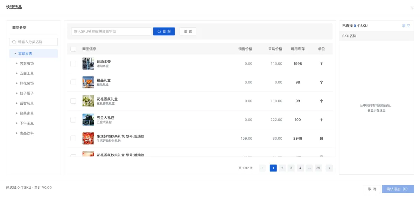The height and width of the screenshot is (197, 420).
Task: Open the 生活好物秒杀礼包 product thumbnail
Action: 88,138
